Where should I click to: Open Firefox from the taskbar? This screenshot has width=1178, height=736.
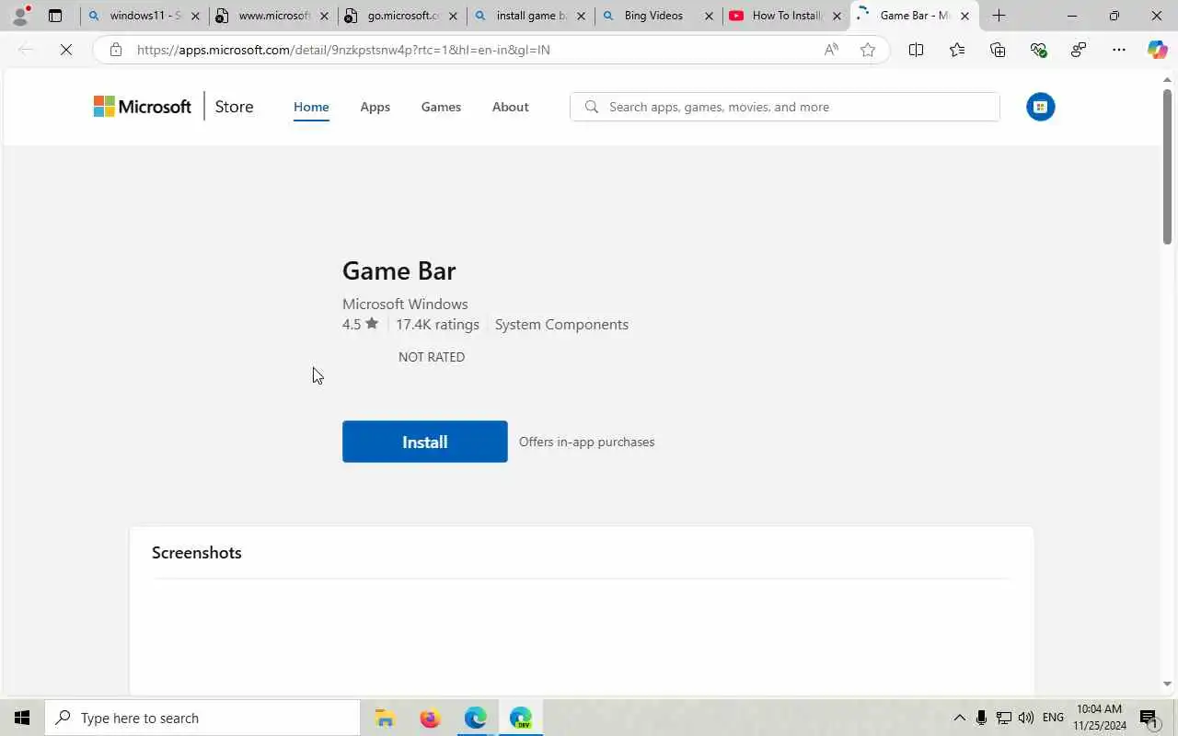(x=430, y=718)
